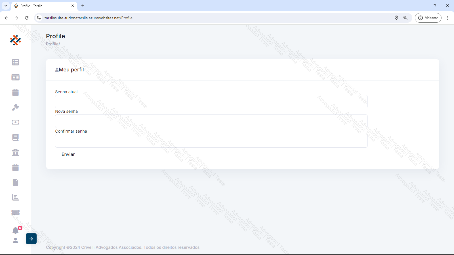Click the ticket icon in the sidebar
The image size is (454, 255).
(15, 212)
